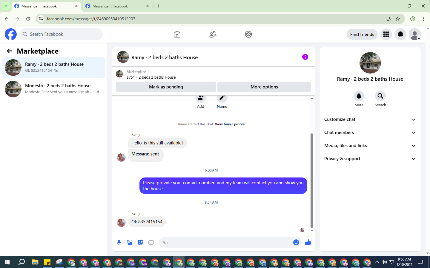Image resolution: width=430 pixels, height=268 pixels.
Task: Click the blue 'Please provide your contact number' message
Action: point(223,186)
